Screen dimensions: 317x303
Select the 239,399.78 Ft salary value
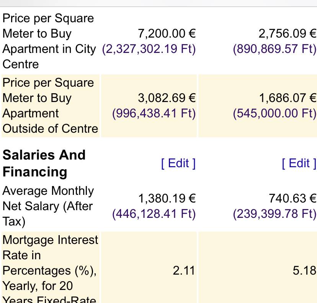coord(275,214)
